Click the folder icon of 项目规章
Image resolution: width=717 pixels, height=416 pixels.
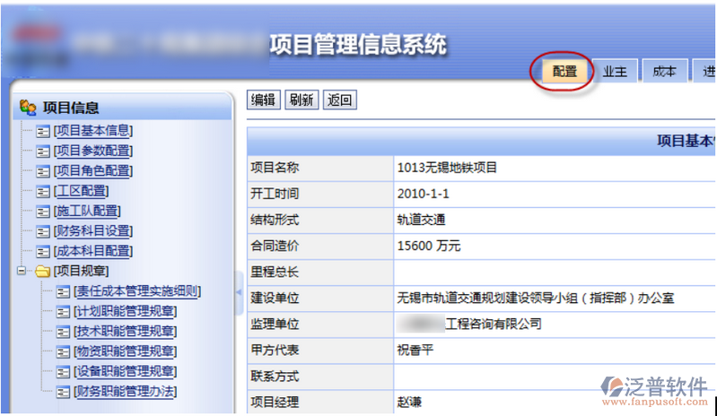(42, 272)
